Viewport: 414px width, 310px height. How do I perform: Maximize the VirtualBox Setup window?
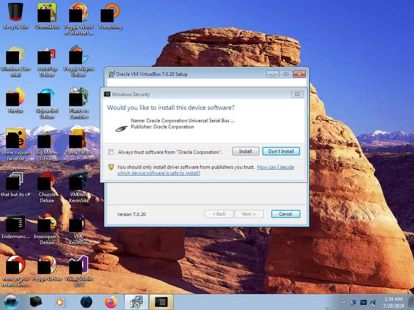point(286,74)
